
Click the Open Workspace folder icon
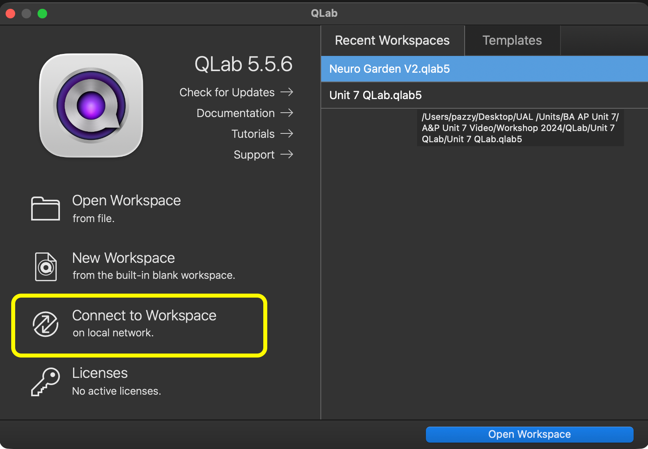point(46,209)
